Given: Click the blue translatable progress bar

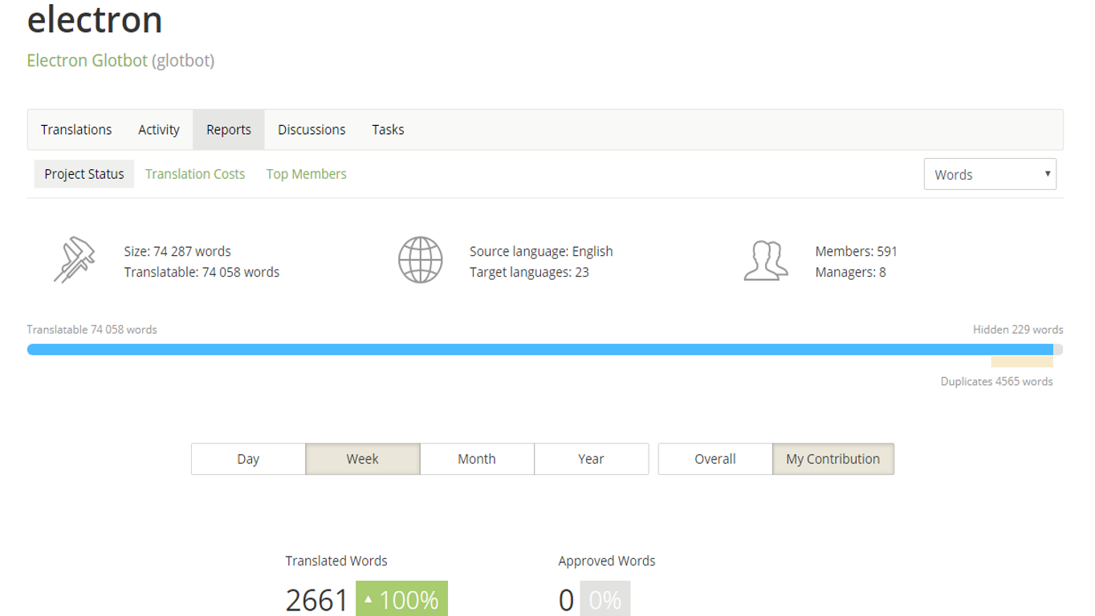Looking at the screenshot, I should 540,350.
